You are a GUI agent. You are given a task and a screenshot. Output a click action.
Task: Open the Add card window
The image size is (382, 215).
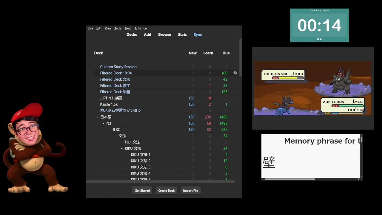147,35
